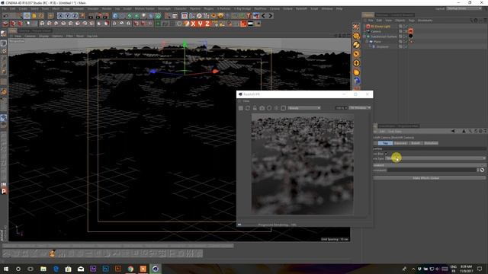Toggle the Displacer enable checkmark
The width and height of the screenshot is (488, 274).
pos(406,46)
